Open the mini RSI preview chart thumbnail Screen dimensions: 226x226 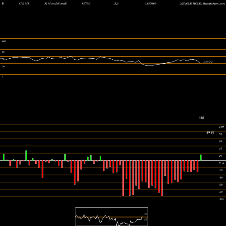(112, 217)
